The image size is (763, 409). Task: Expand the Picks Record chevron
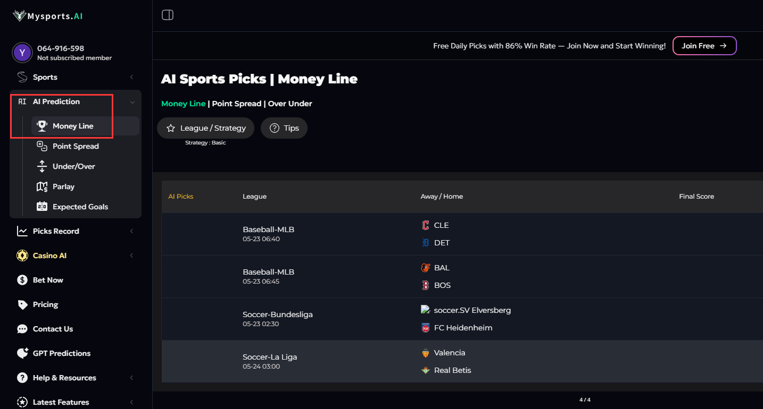point(131,231)
